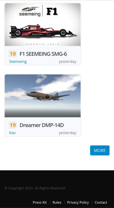Click the yesterday timestamp on the SMG-6 card

68,62
